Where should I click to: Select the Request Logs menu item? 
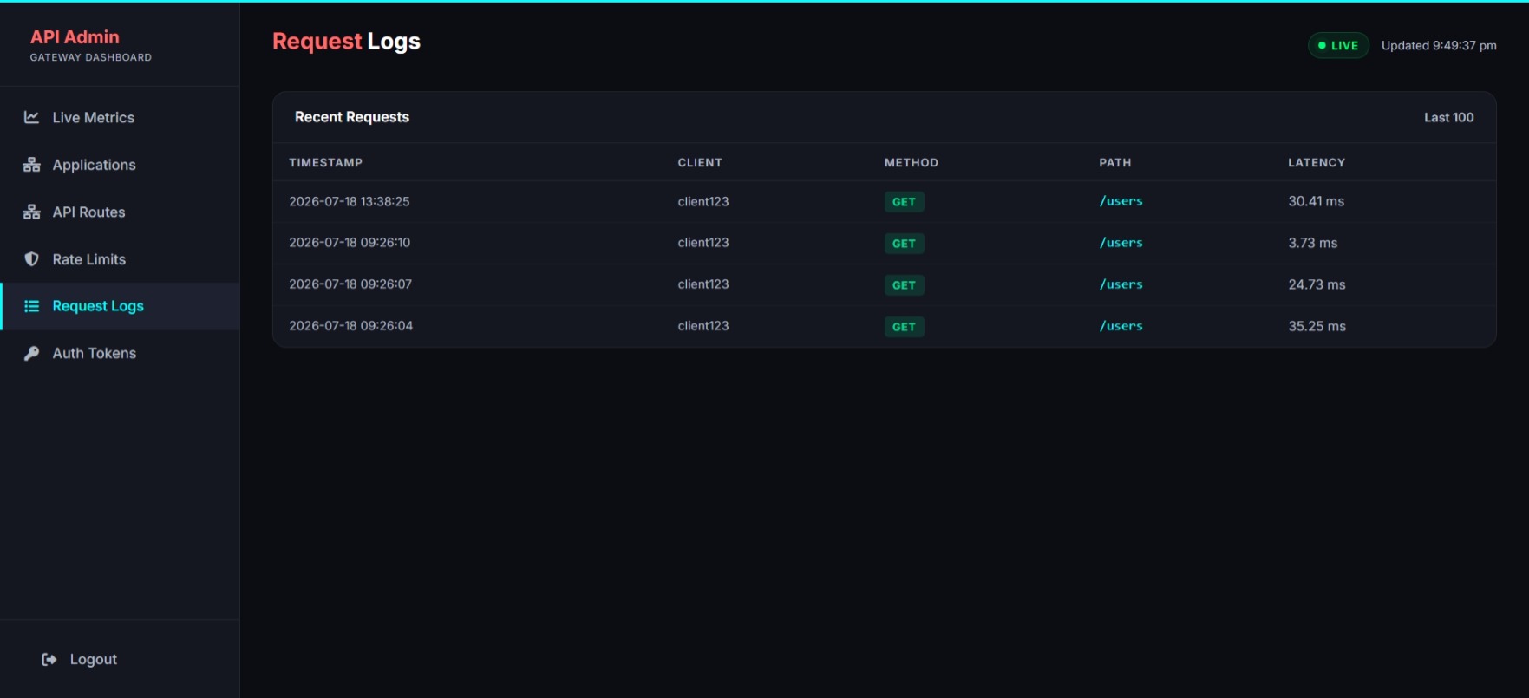coord(120,306)
